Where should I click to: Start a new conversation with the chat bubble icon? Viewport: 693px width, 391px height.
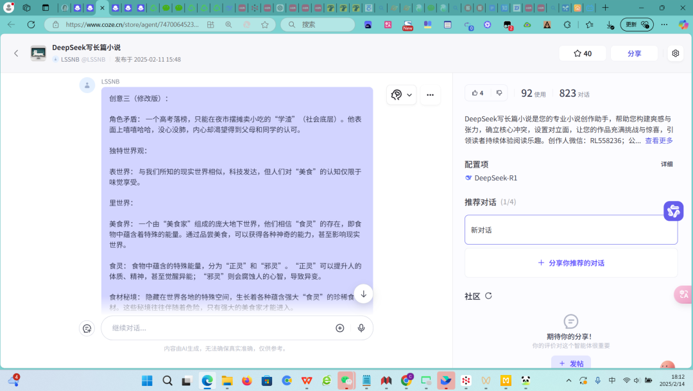click(x=87, y=328)
